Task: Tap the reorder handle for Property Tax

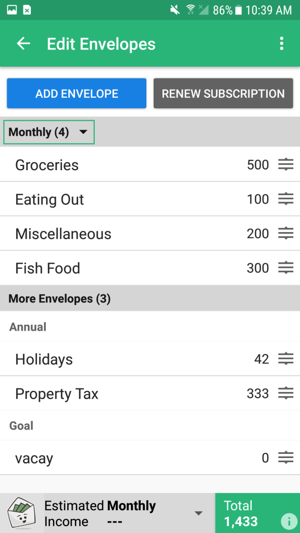Action: coord(286,394)
